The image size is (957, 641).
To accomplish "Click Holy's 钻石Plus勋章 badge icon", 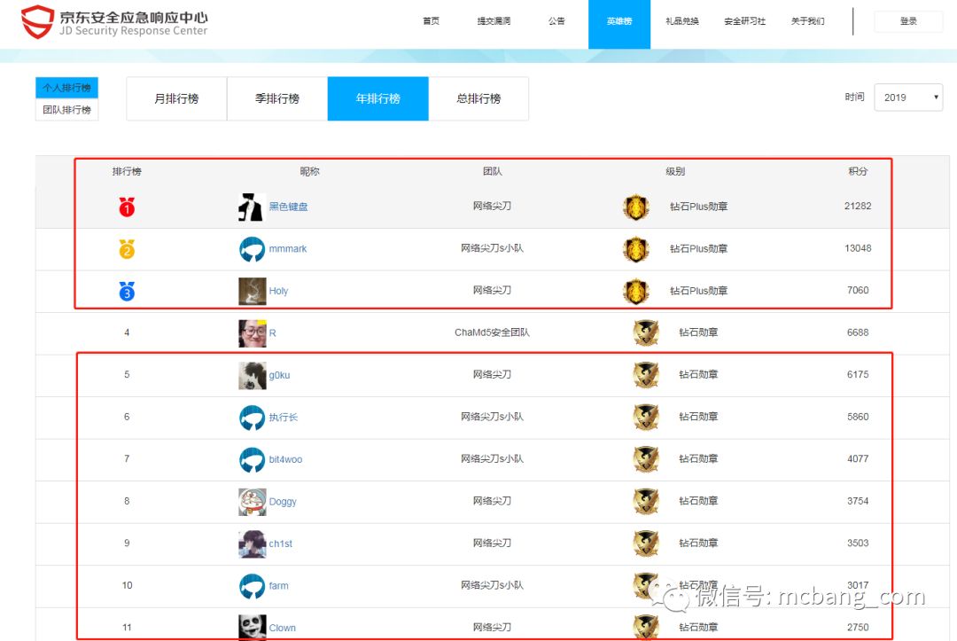I will point(635,292).
